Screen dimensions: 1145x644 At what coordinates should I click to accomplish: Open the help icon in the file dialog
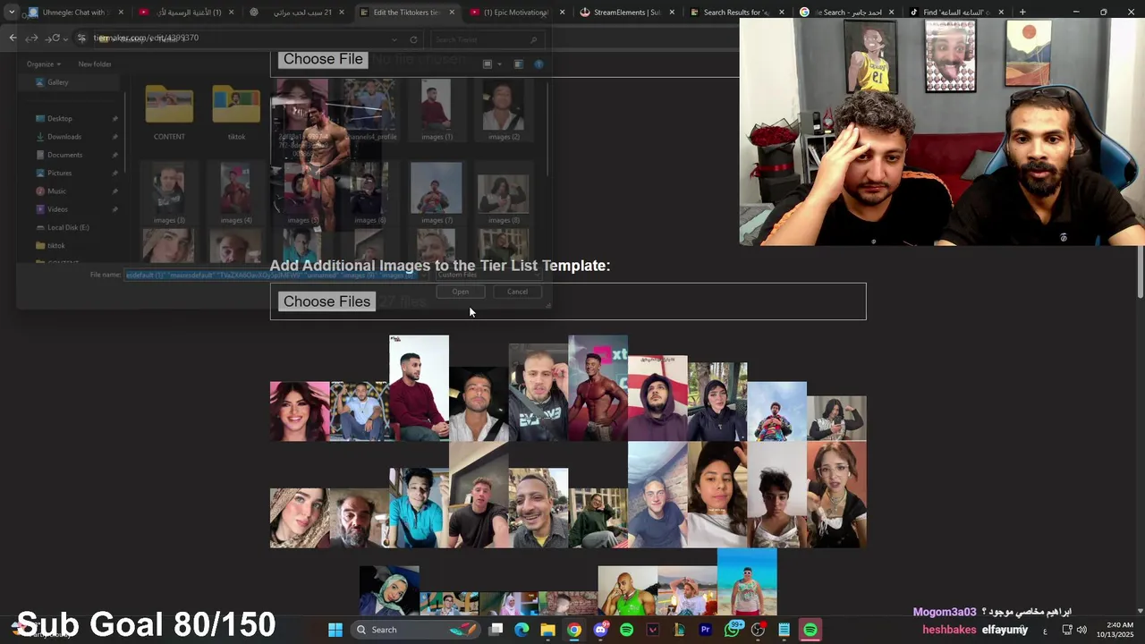coord(539,64)
